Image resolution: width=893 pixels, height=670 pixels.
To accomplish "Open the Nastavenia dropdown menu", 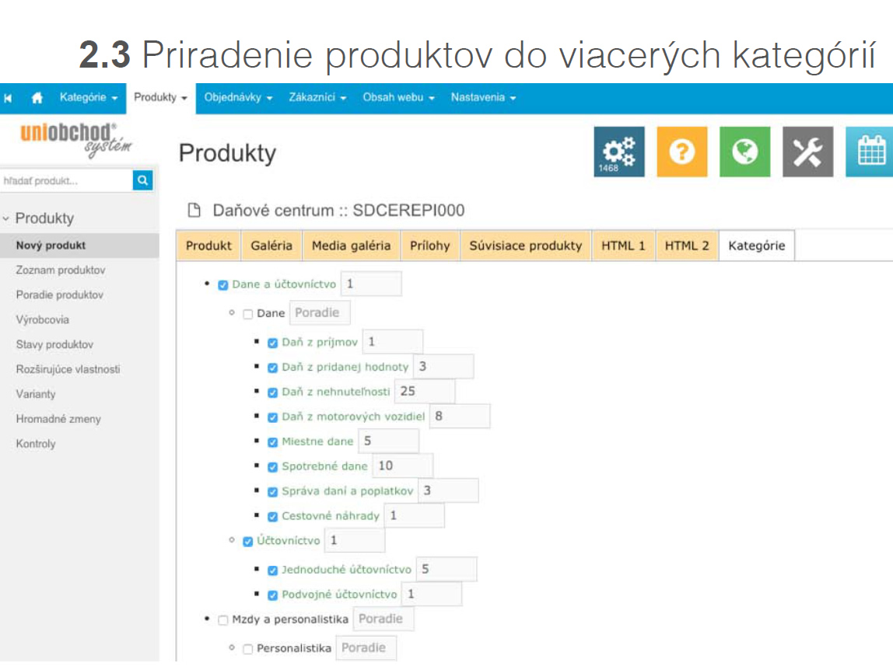I will [x=483, y=98].
